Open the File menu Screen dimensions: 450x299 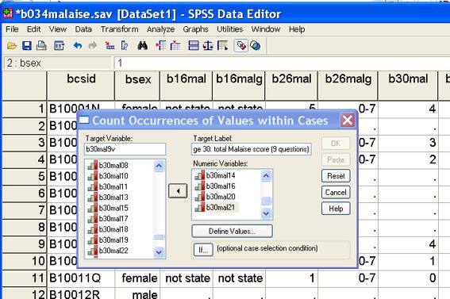point(12,29)
